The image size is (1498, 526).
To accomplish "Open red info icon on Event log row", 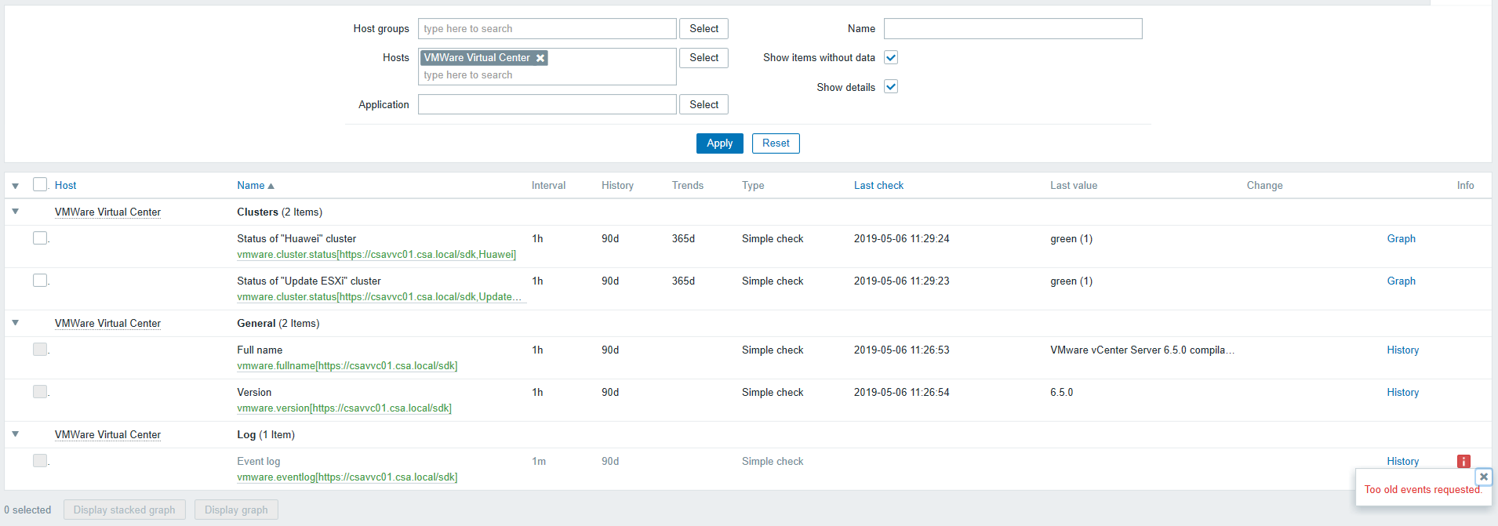I will 1463,462.
